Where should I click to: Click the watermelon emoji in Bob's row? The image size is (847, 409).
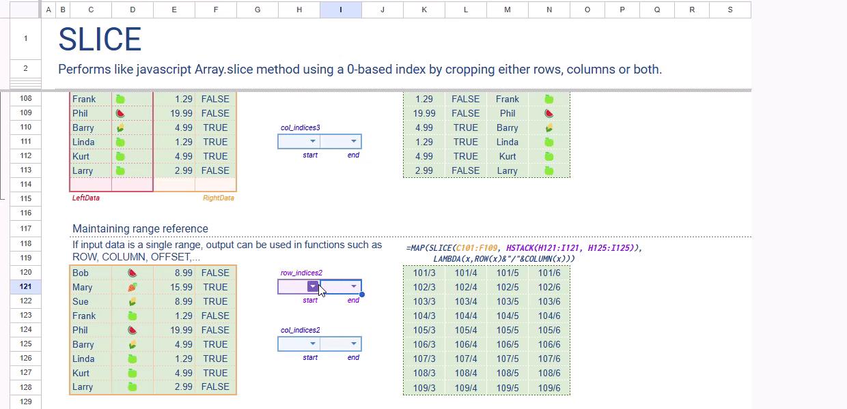133,273
